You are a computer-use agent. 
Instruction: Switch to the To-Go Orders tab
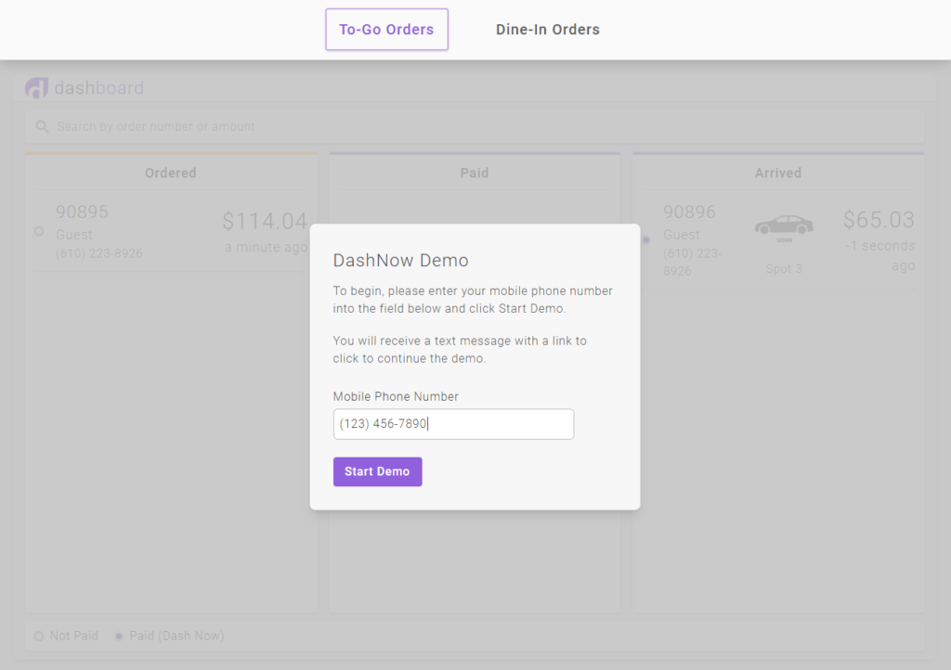pyautogui.click(x=387, y=29)
